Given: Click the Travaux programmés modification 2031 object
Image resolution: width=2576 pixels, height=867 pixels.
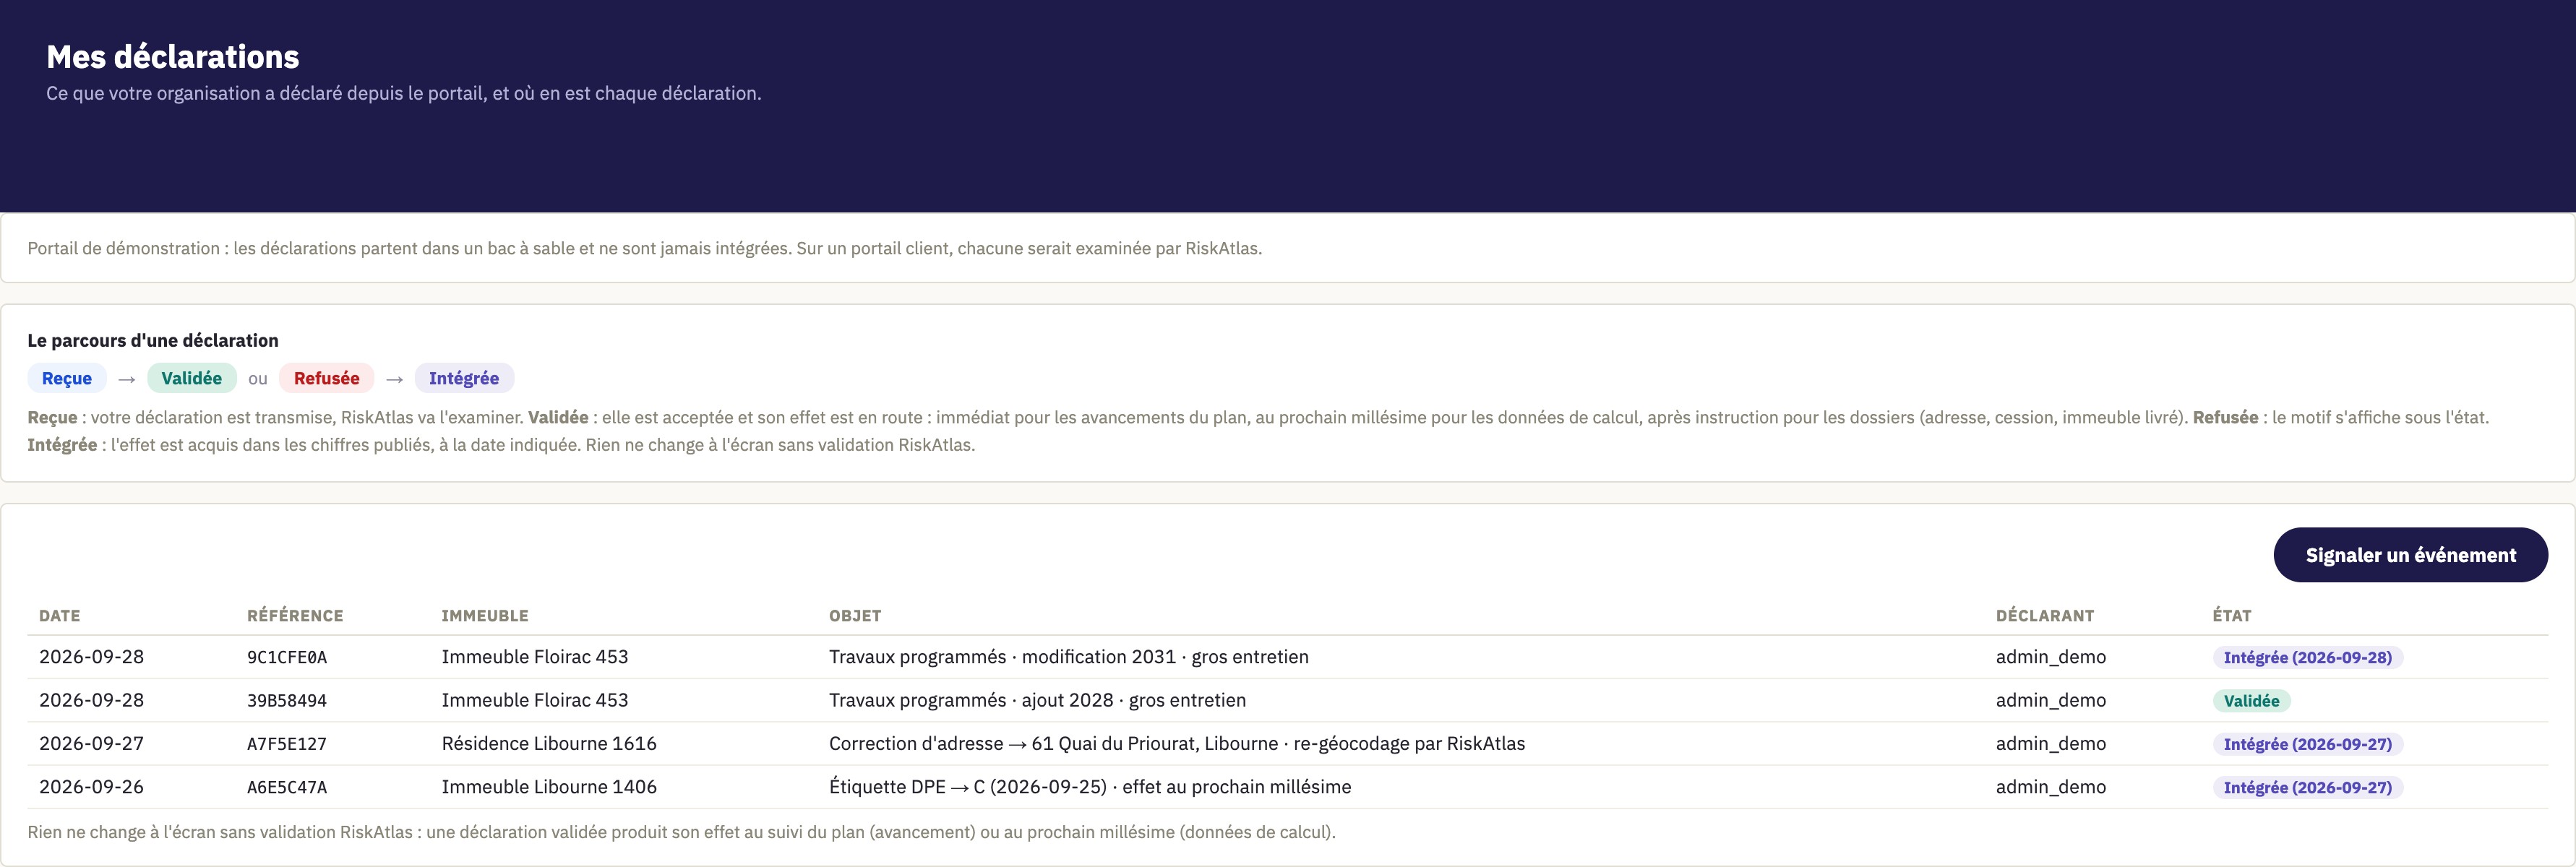Looking at the screenshot, I should coord(1069,657).
